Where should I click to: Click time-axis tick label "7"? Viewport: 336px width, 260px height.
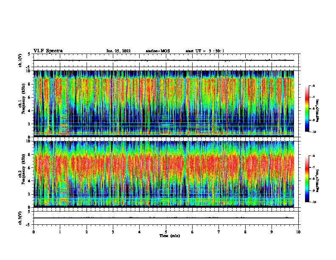click(x=219, y=232)
